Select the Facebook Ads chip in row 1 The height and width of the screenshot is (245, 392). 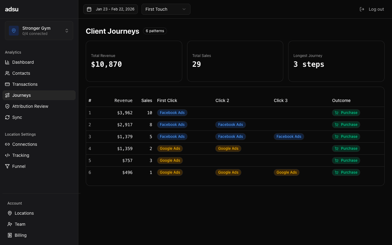click(x=172, y=112)
